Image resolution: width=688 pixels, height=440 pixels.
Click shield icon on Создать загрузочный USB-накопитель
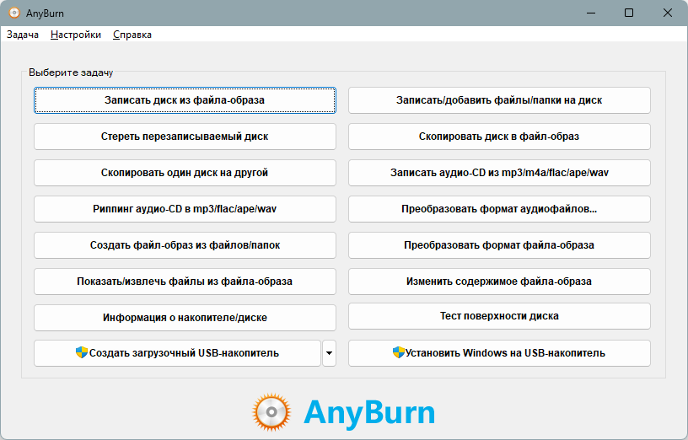pyautogui.click(x=82, y=353)
